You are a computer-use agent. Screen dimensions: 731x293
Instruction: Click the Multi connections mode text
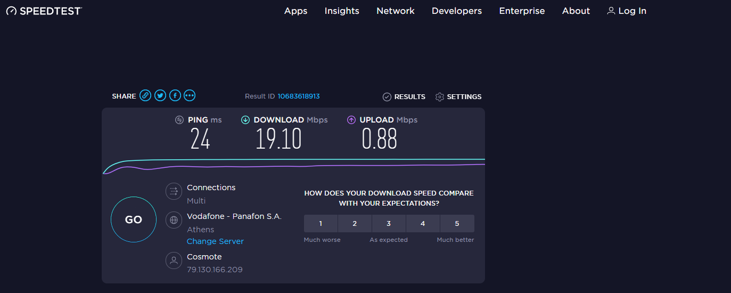coord(196,201)
